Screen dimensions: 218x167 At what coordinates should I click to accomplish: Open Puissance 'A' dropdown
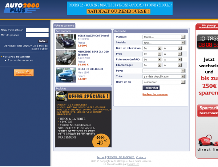[172, 60]
